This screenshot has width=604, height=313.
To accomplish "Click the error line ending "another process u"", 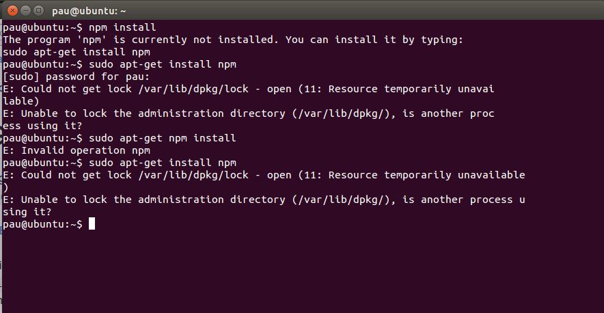I will [264, 200].
